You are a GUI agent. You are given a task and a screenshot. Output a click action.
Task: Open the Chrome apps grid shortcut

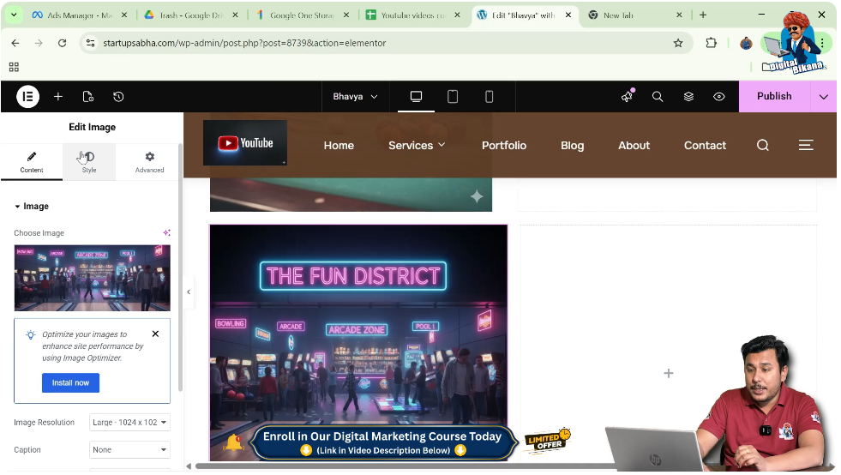14,67
